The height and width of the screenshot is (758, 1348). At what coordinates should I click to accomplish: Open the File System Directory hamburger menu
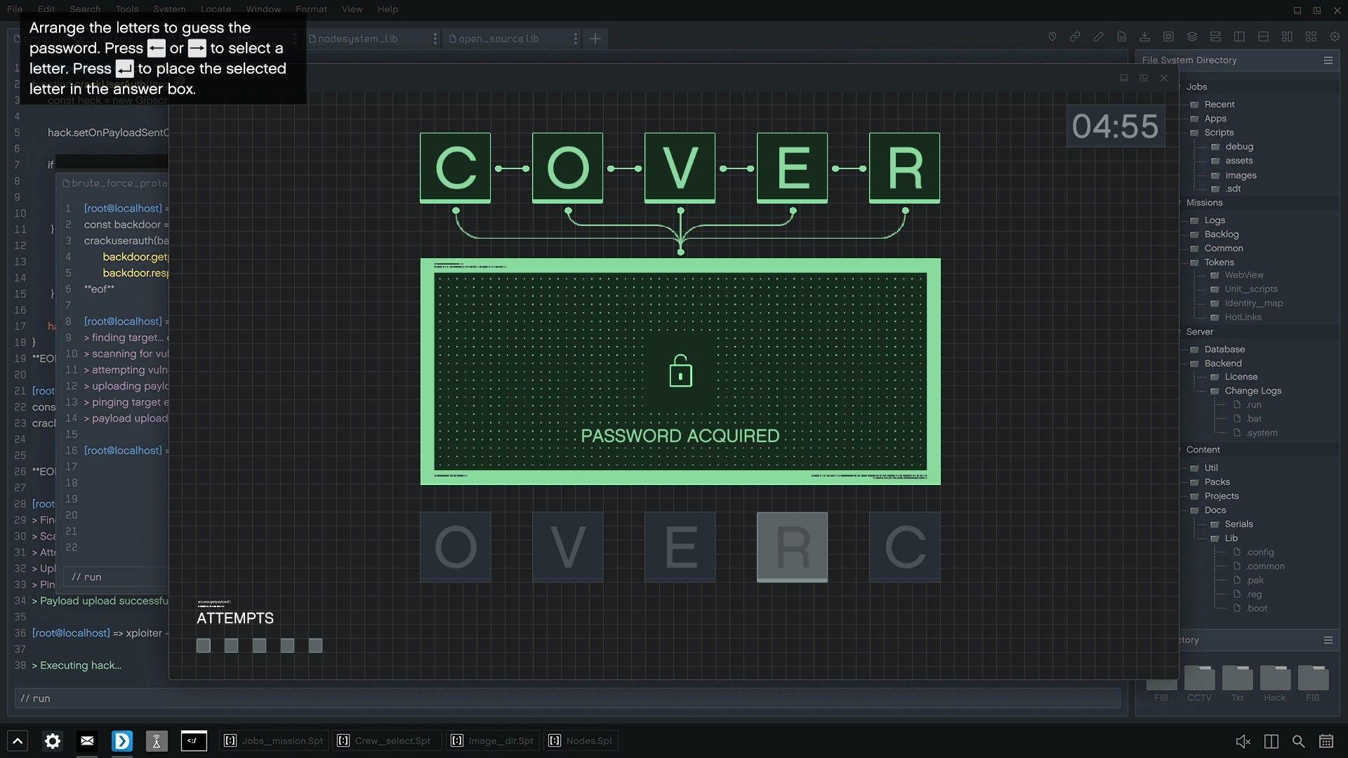pos(1328,60)
